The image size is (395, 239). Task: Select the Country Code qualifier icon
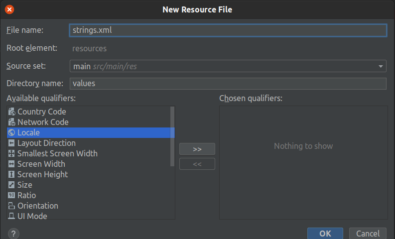coord(11,112)
